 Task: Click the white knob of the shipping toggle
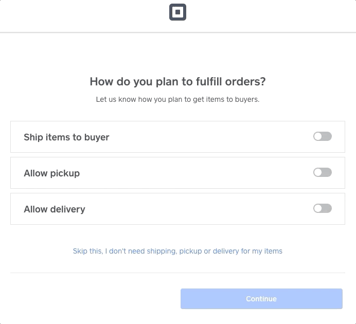[x=318, y=136]
